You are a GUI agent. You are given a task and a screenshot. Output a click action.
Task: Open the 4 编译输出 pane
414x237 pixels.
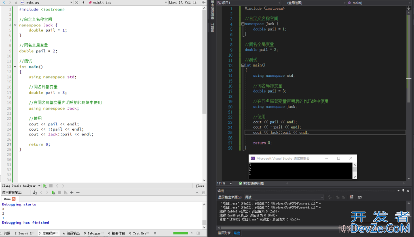coord(71,233)
